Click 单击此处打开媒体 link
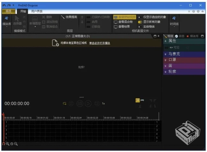 (x=100, y=43)
